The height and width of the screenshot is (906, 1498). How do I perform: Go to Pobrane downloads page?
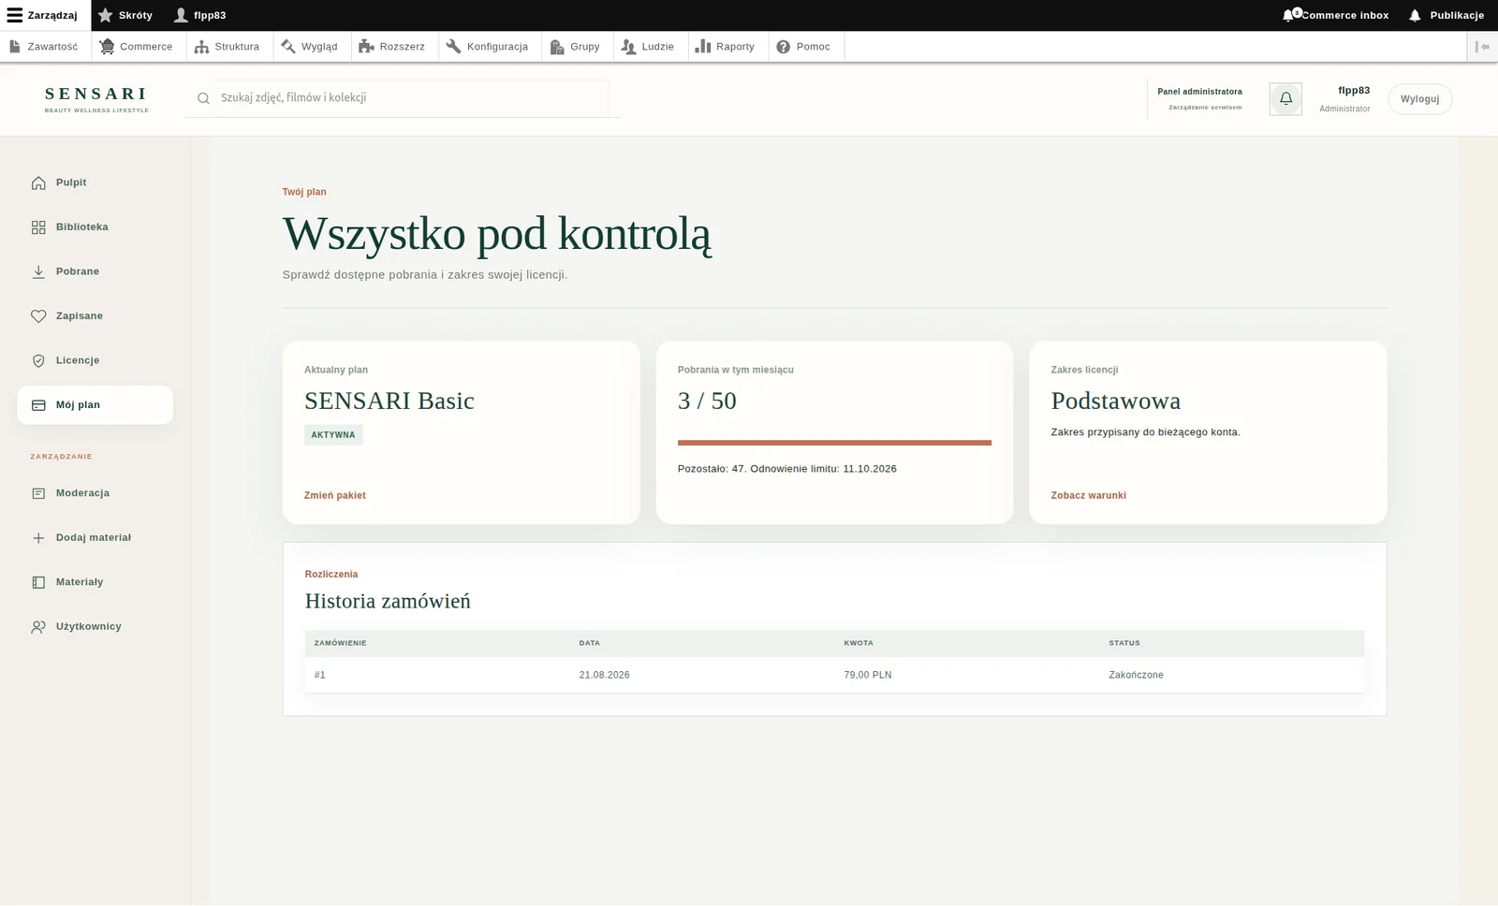pyautogui.click(x=95, y=271)
